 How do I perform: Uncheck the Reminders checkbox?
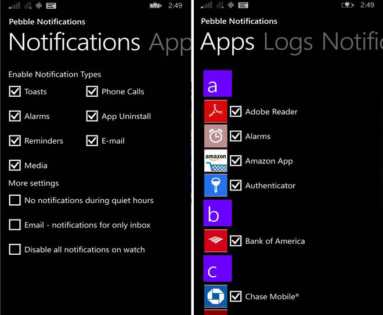[15, 141]
